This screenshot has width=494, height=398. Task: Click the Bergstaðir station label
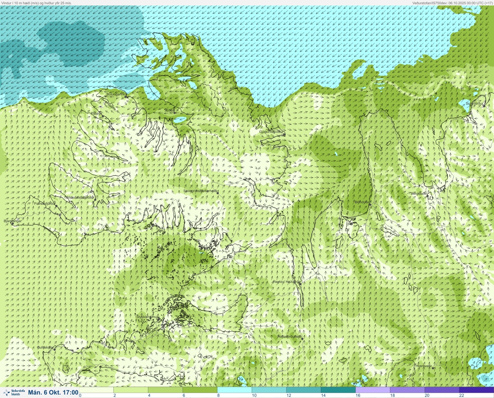[x=419, y=194]
